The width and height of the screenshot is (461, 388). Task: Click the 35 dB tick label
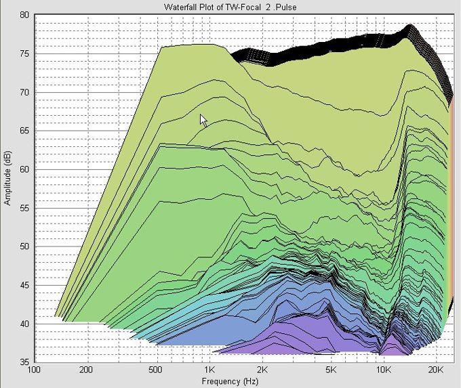(24, 362)
